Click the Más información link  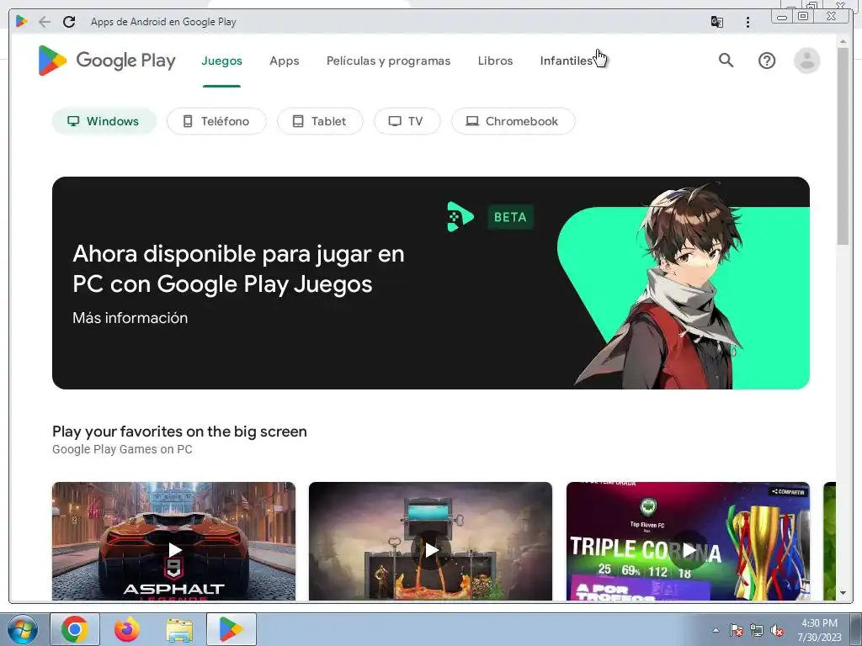(x=130, y=318)
